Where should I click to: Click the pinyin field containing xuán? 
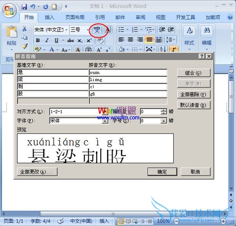pos(128,72)
